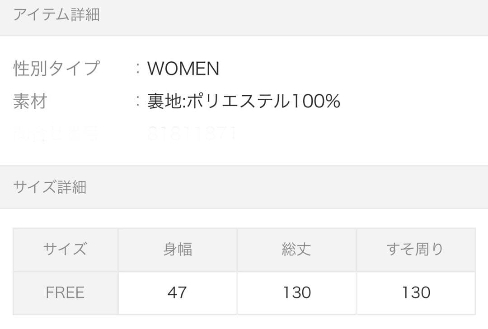Click the WOMEN gender type value

tap(183, 69)
